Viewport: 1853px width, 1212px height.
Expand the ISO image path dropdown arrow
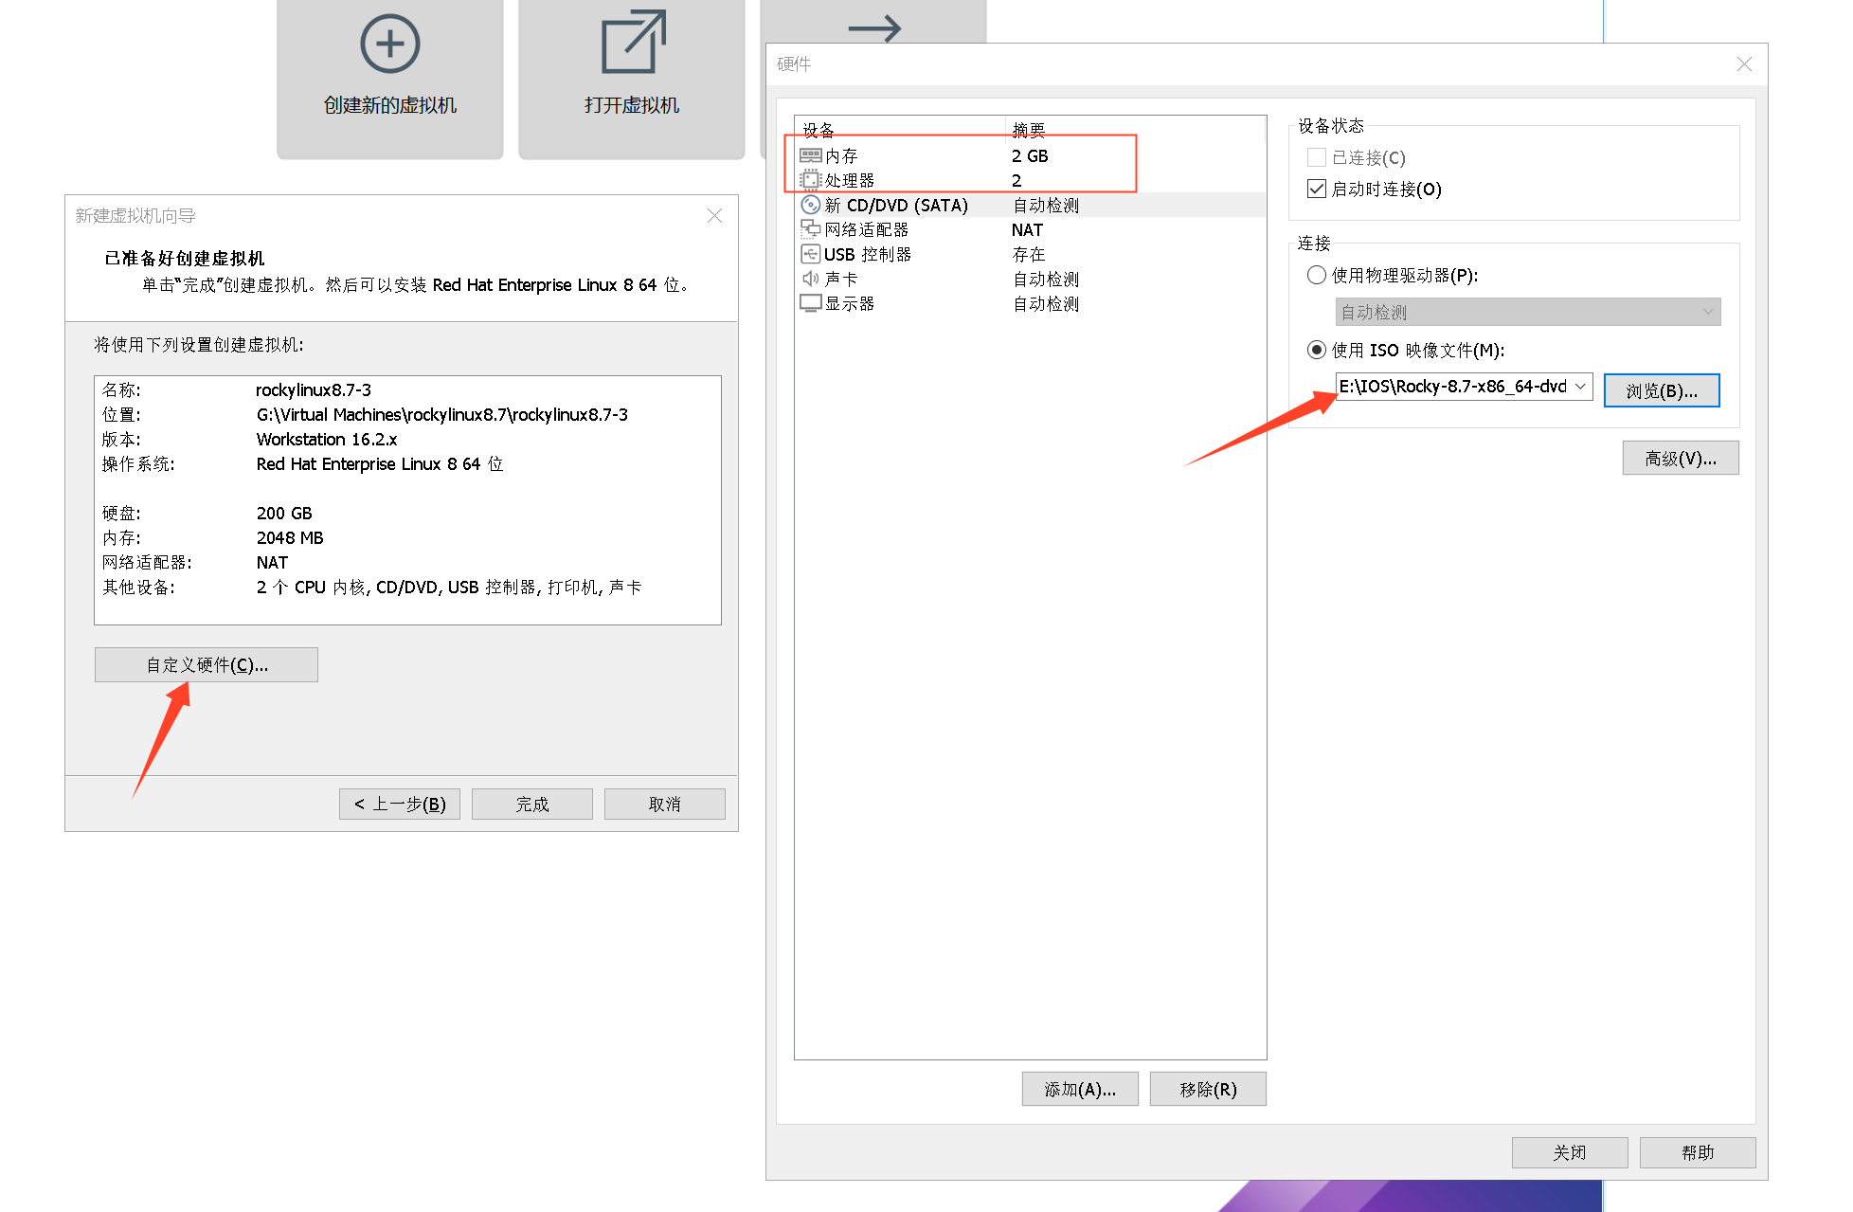(1580, 387)
